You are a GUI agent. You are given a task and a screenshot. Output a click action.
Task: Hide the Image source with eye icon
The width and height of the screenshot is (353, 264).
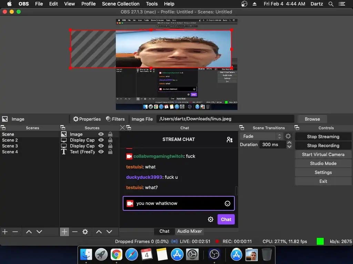(x=101, y=134)
